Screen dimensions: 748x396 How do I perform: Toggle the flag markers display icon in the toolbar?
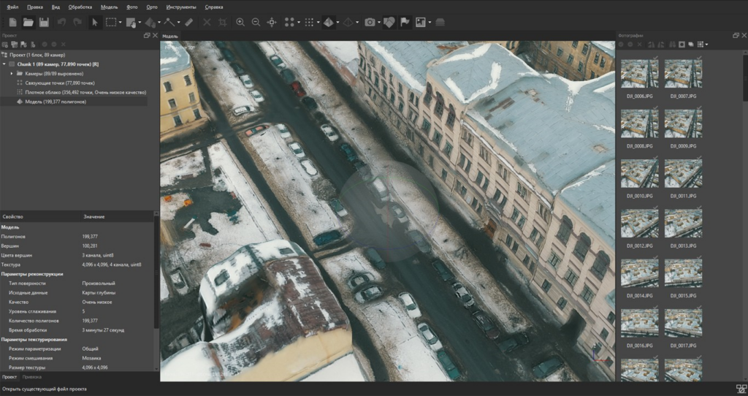tap(405, 22)
